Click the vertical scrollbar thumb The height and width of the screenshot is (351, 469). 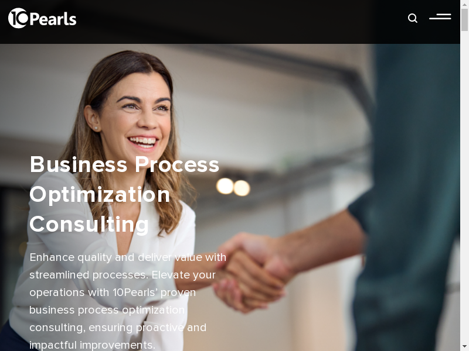[x=464, y=20]
